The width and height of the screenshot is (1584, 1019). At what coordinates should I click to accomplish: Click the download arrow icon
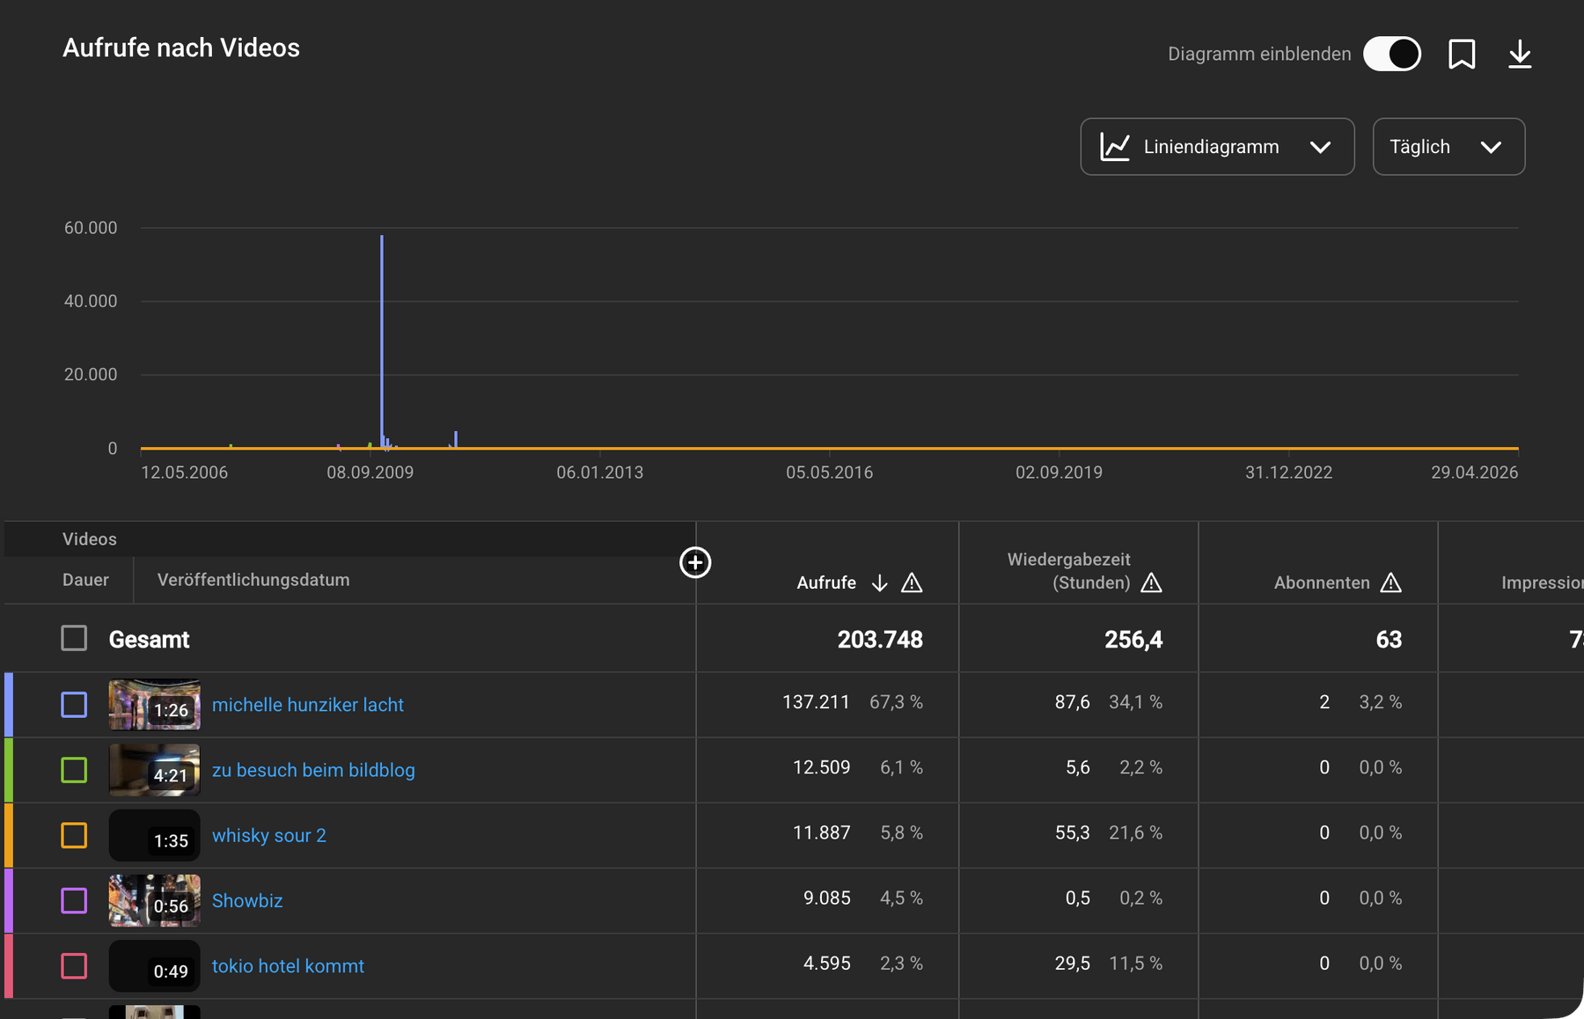[x=1520, y=55]
